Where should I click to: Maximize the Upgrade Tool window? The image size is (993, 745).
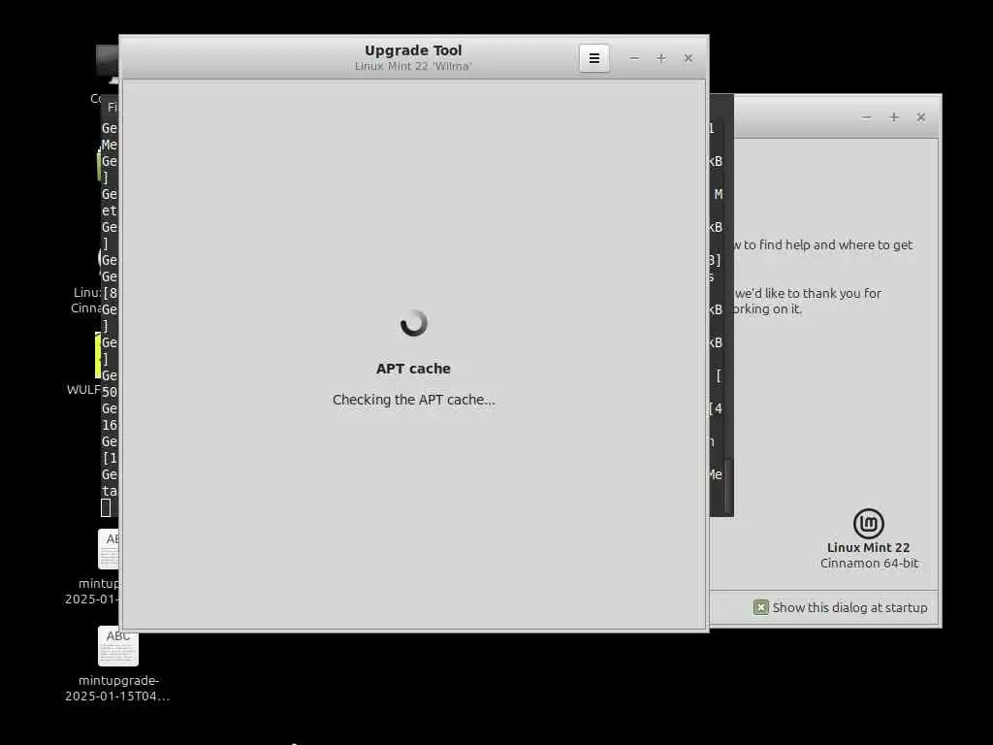(661, 58)
